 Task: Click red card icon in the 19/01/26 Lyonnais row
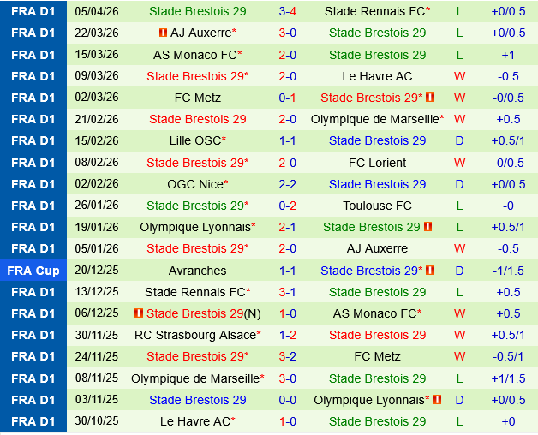click(427, 227)
